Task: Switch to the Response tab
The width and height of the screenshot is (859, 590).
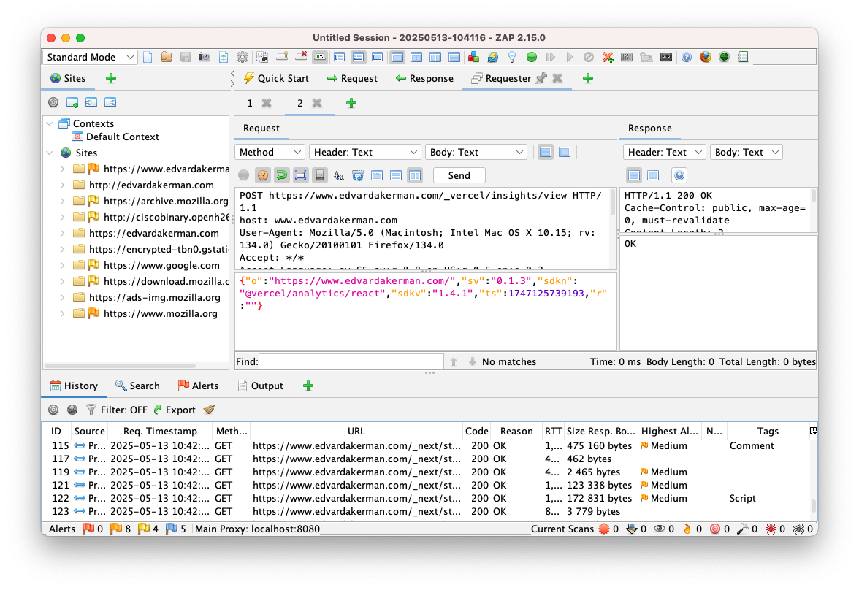Action: (424, 78)
